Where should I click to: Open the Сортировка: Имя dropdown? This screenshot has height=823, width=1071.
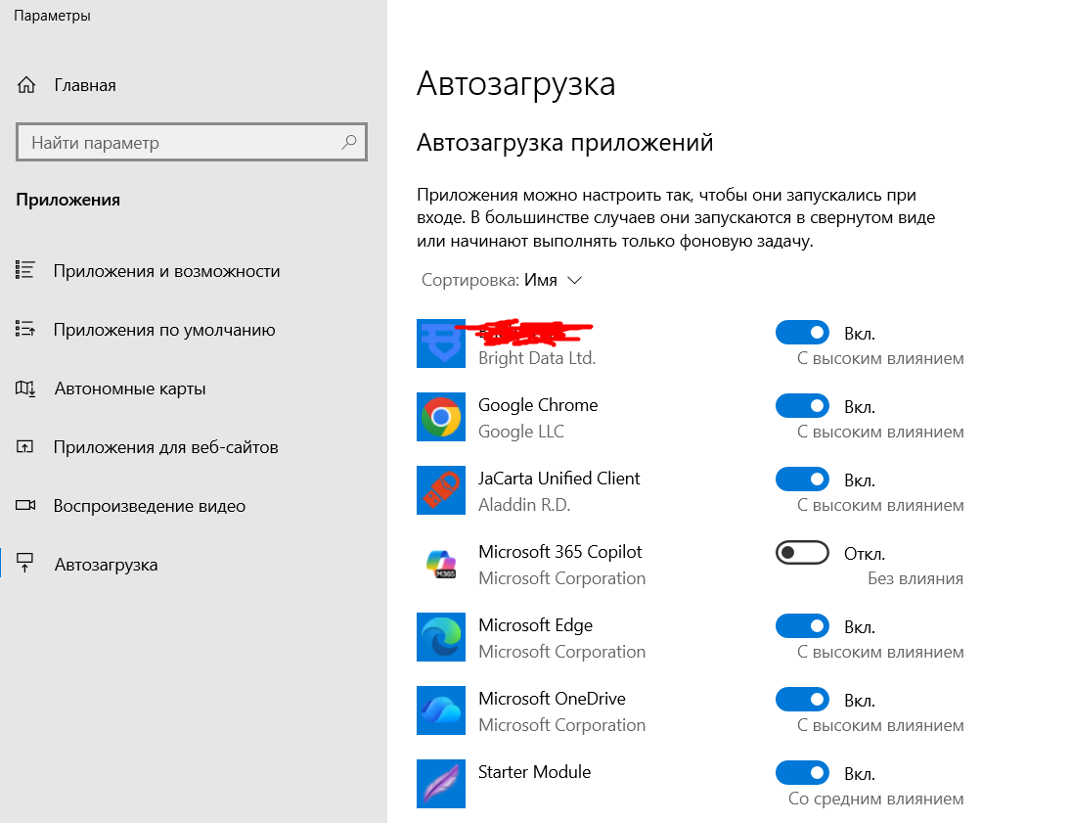click(x=502, y=280)
